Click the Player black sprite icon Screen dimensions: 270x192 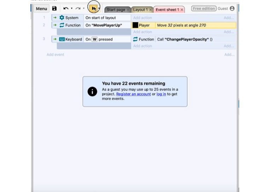click(135, 25)
